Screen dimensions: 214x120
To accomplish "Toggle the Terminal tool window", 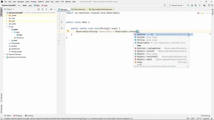I will 29,116.
